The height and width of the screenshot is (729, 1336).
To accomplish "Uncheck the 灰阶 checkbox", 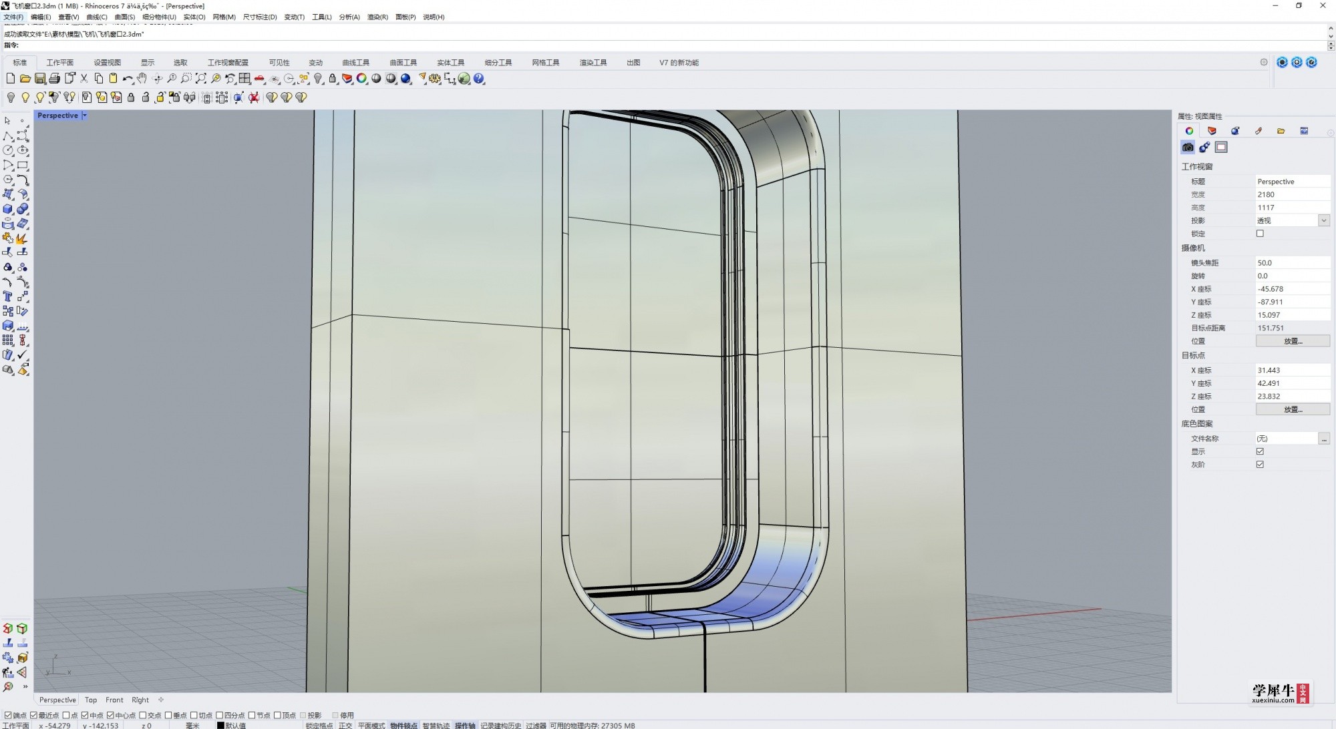I will (1260, 465).
